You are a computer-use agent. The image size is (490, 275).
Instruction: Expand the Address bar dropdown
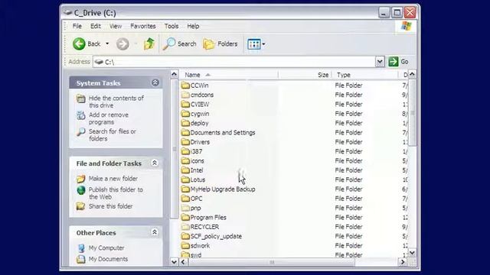click(380, 62)
